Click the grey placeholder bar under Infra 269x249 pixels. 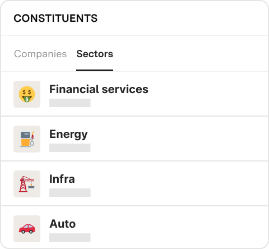pyautogui.click(x=70, y=192)
